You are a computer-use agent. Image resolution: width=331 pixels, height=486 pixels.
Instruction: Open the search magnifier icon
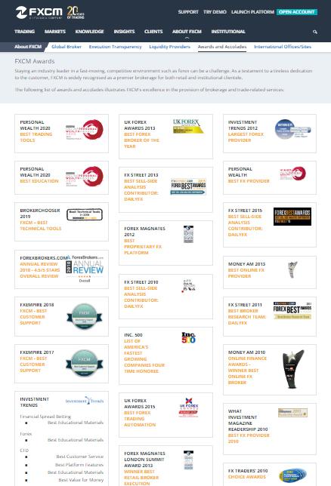point(315,32)
